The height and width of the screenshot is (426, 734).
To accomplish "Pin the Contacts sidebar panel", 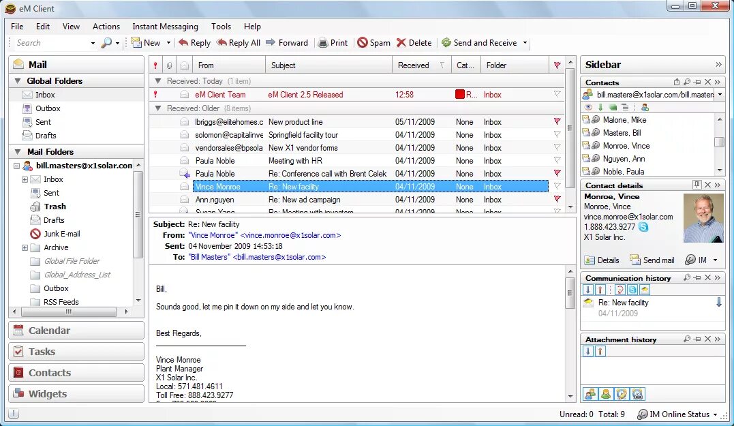I will click(x=697, y=82).
